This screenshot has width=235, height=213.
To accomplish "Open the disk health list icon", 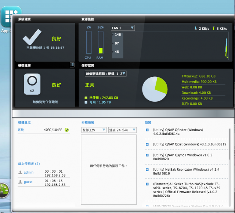I will pos(72,65).
